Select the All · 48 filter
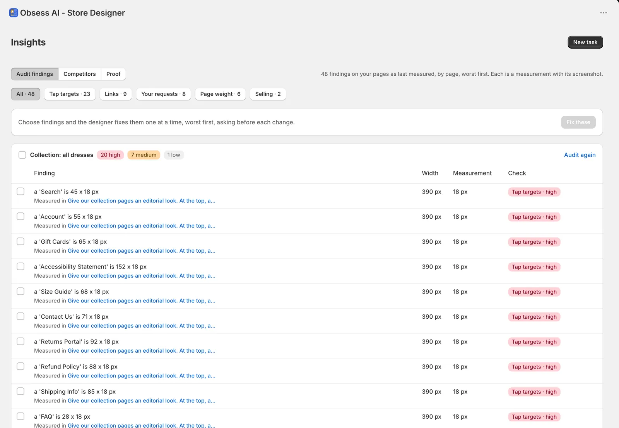Screen dimensions: 619x428 (x=26, y=94)
